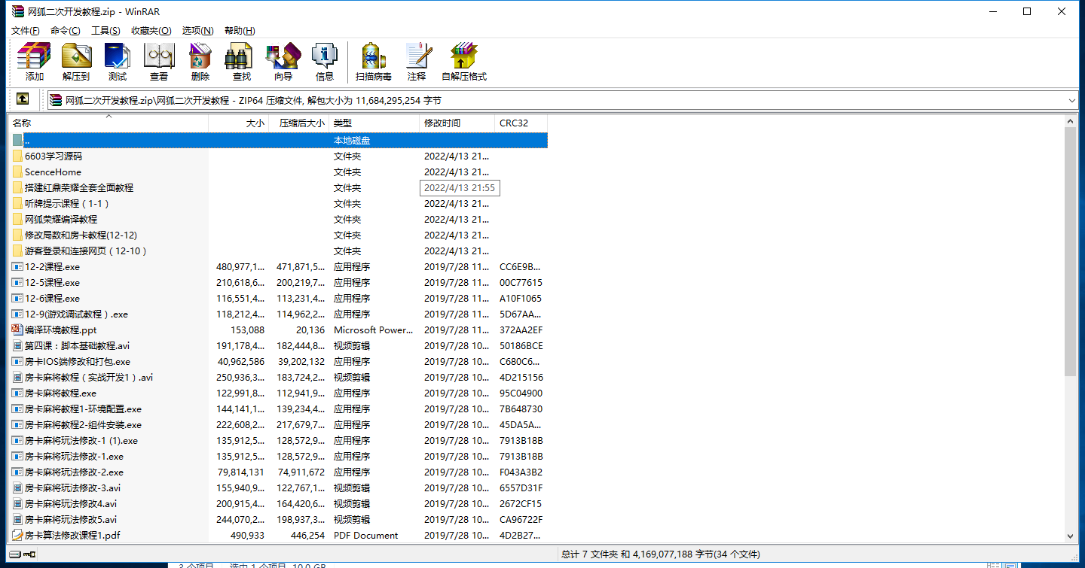Click the 解压到 (Extract To) icon
Image resolution: width=1085 pixels, height=568 pixels.
tap(76, 62)
